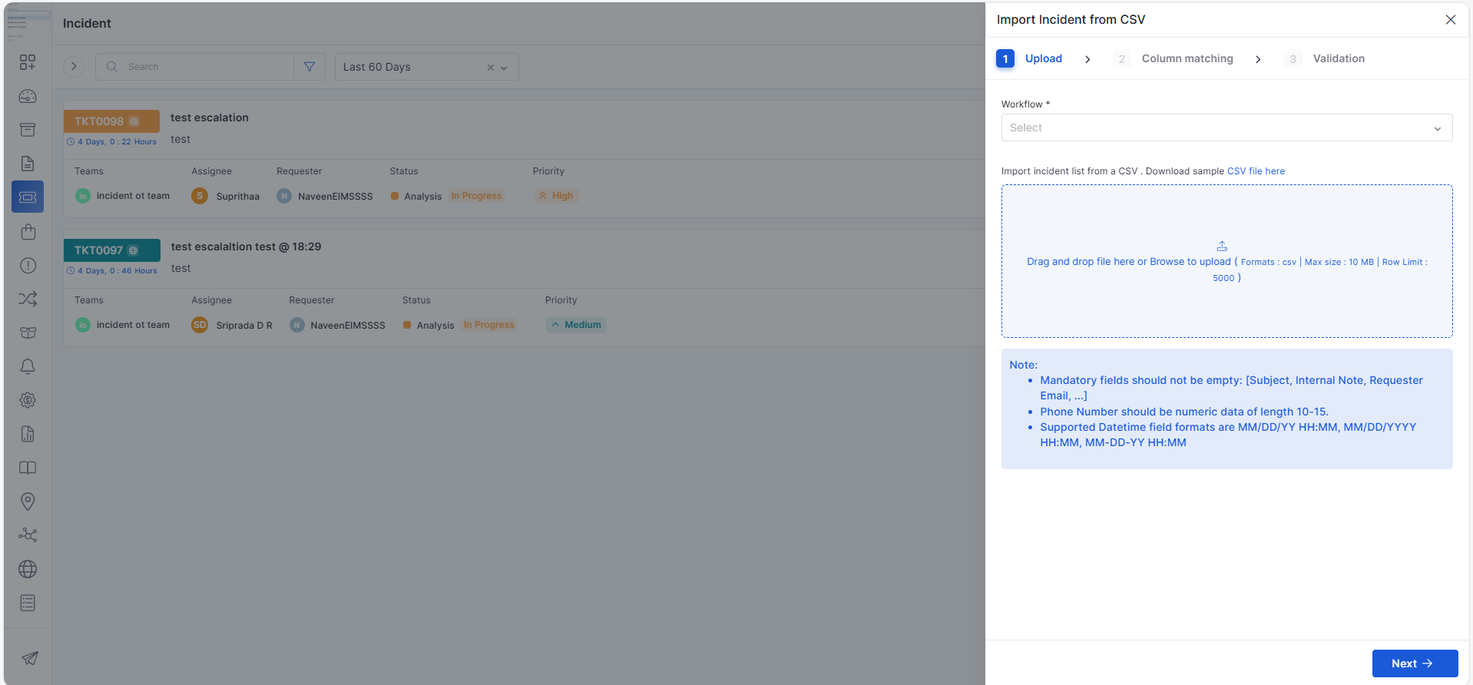Click the paper plane icon at sidebar bottom
This screenshot has height=685, width=1473.
[x=30, y=658]
